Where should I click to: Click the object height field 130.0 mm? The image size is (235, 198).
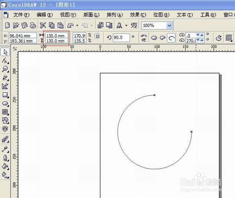pos(56,41)
